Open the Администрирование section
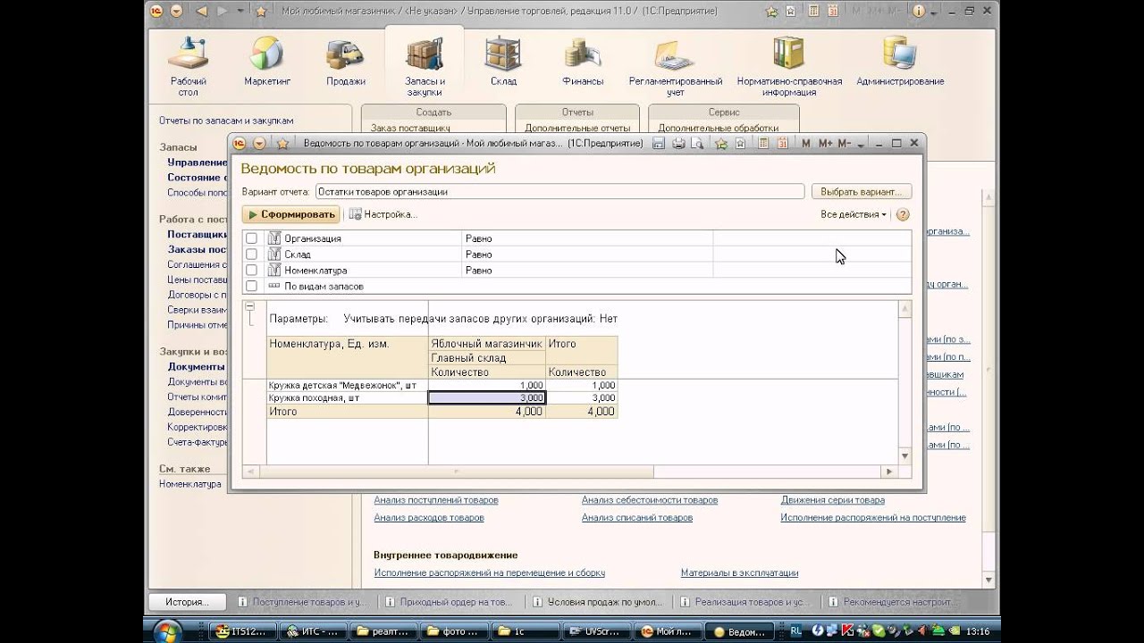Image resolution: width=1144 pixels, height=643 pixels. pyautogui.click(x=900, y=63)
